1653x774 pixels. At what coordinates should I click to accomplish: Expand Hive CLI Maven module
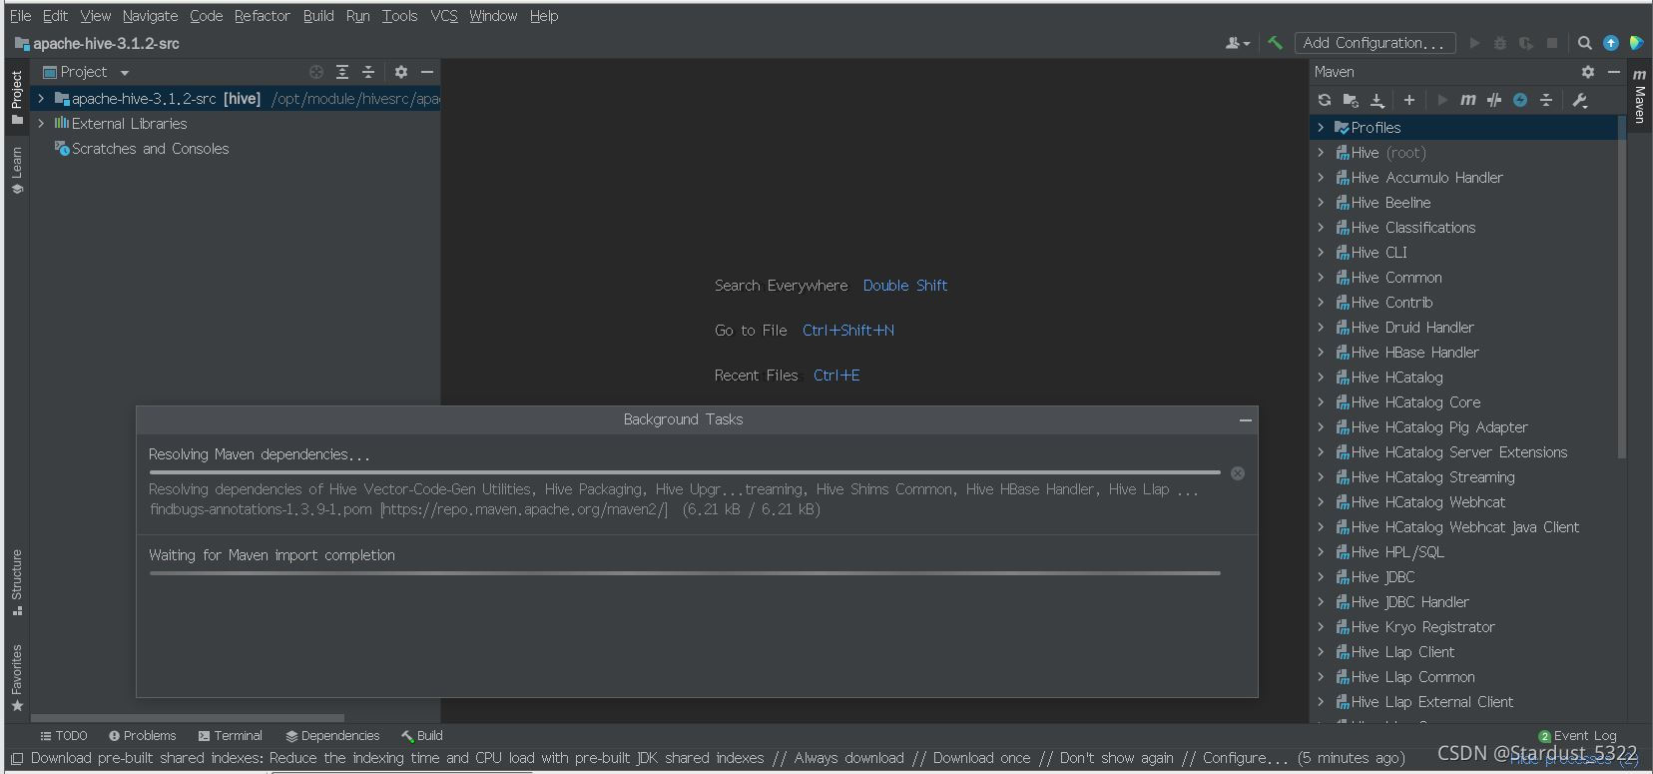coord(1321,253)
